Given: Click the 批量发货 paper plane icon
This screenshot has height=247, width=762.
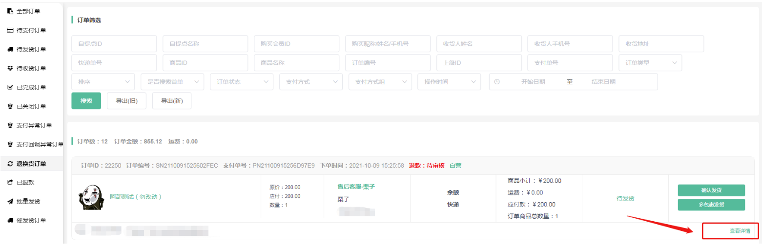Looking at the screenshot, I should coord(10,201).
